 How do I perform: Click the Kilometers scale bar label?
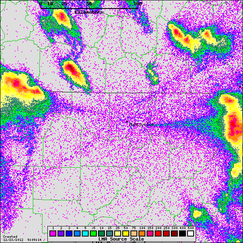[x=89, y=13]
